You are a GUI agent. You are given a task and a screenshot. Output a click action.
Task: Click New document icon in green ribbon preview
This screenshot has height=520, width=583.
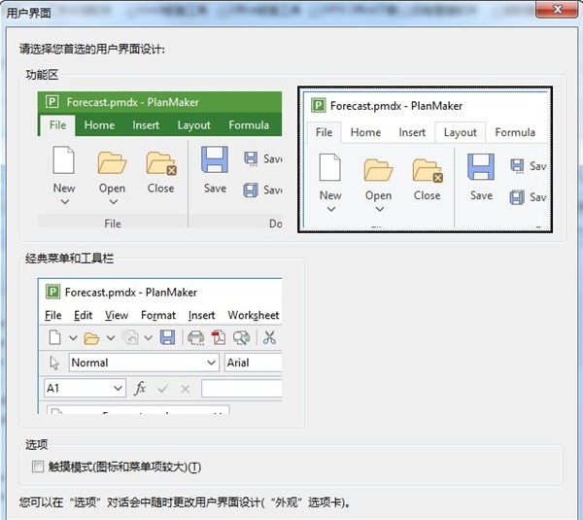tap(63, 160)
